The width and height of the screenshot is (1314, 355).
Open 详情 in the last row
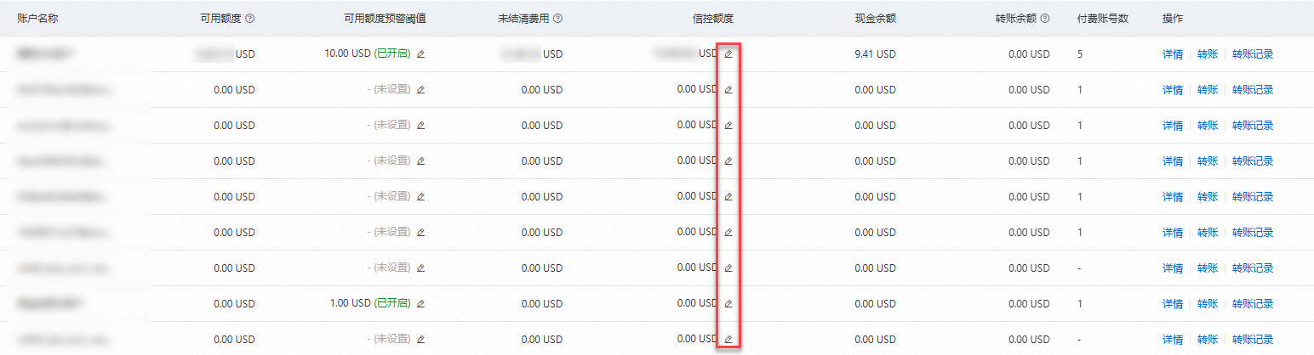point(1173,340)
